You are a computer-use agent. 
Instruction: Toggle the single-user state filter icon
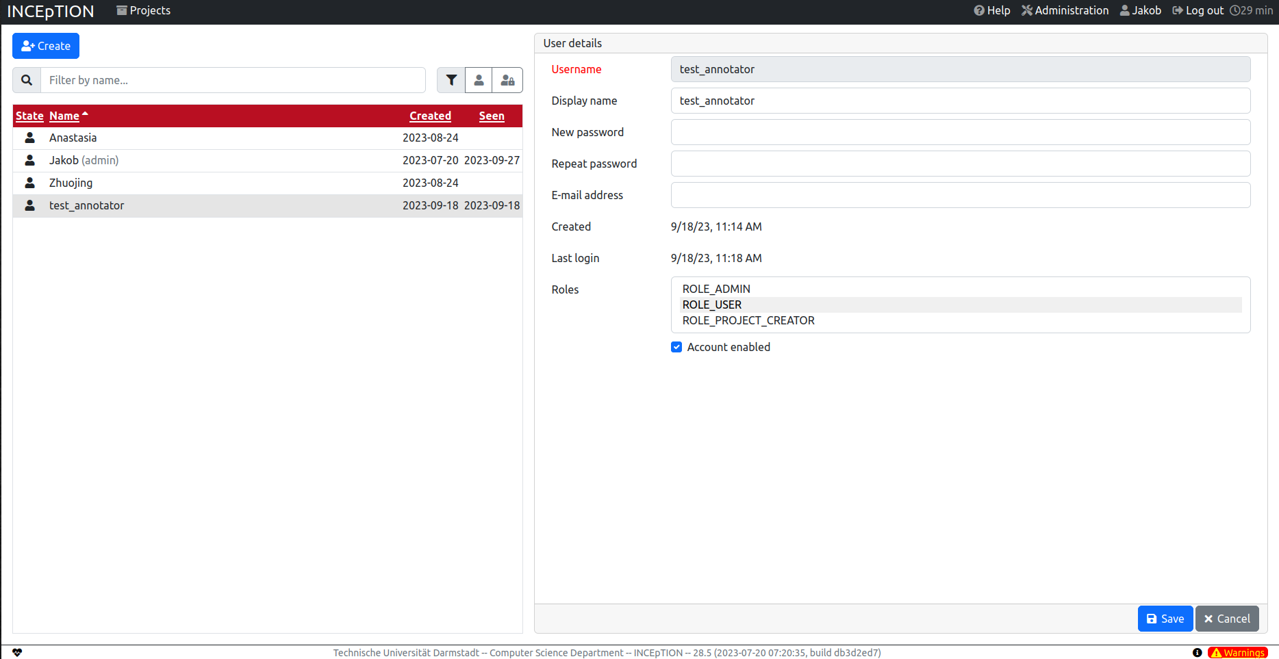[479, 80]
